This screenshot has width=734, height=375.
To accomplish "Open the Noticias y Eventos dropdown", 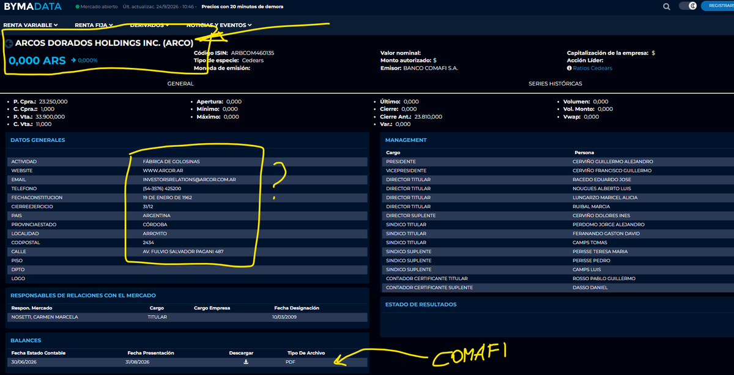I will coord(219,25).
